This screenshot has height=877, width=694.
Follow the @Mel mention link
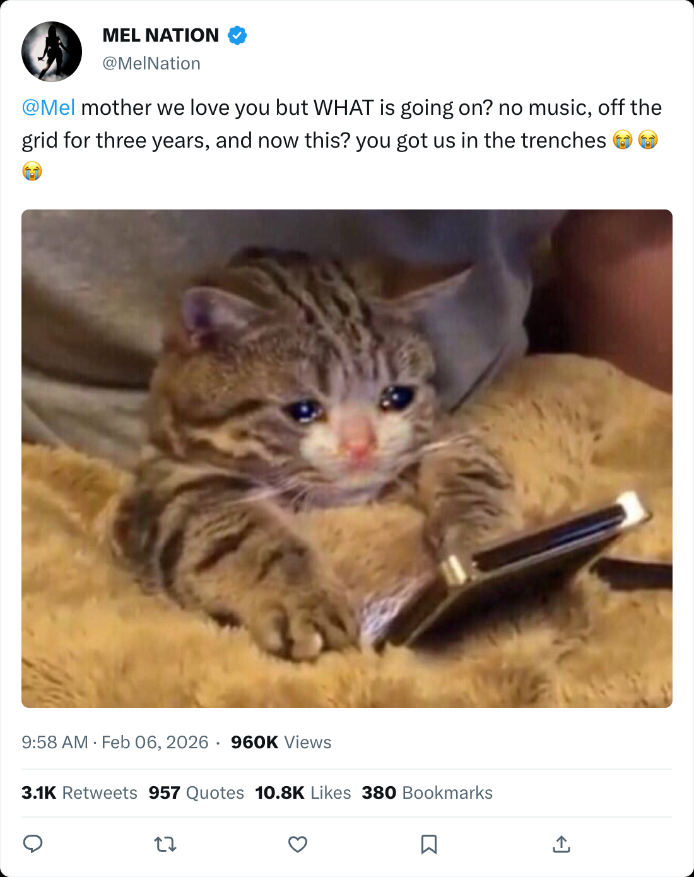click(49, 107)
